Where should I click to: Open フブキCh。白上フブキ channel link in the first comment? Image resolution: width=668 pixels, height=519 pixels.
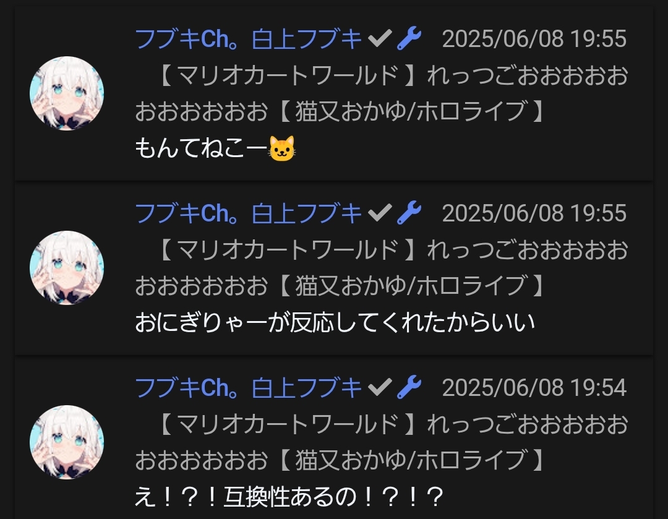249,39
